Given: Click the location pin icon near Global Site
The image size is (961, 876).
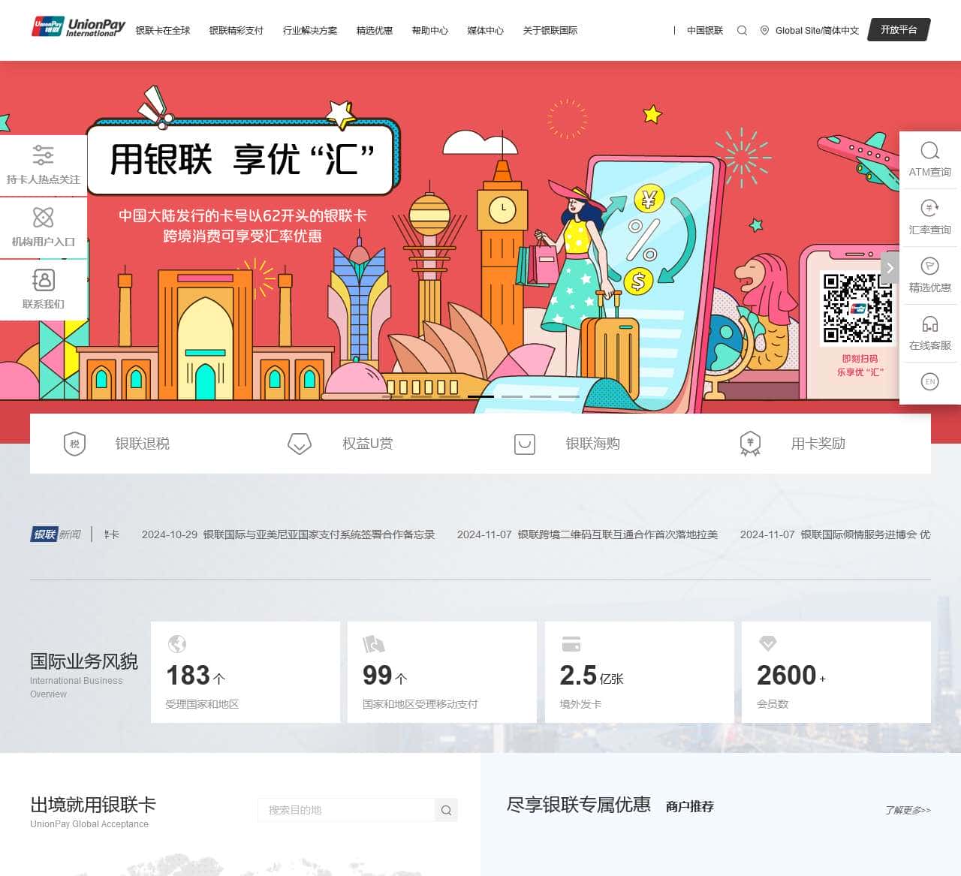Looking at the screenshot, I should 764,31.
